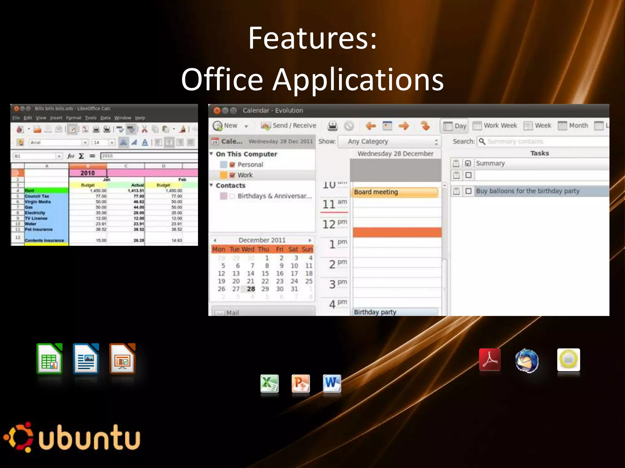Click the LibreOffice Calc spreadsheet icon

(x=49, y=358)
